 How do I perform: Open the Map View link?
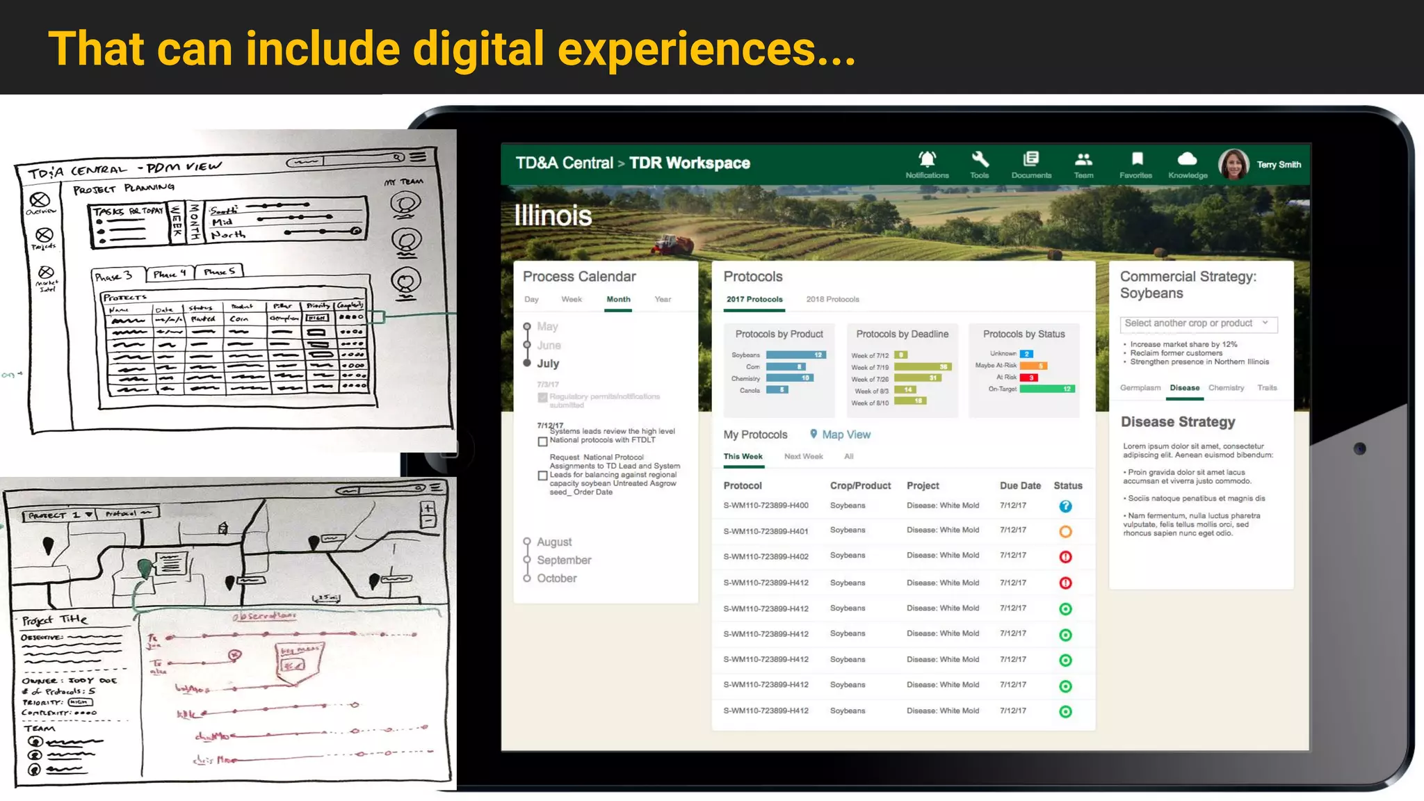pyautogui.click(x=846, y=435)
